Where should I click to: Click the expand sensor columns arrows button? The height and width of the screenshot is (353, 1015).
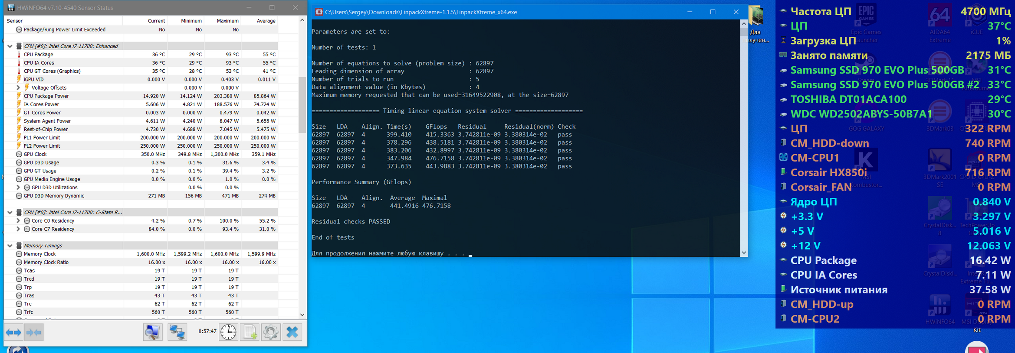tap(13, 332)
